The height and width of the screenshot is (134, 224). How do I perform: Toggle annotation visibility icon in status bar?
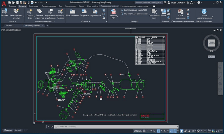[x=182, y=131]
